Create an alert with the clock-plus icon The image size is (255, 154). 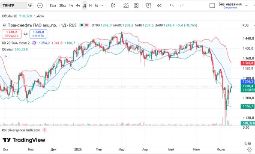(149, 6)
